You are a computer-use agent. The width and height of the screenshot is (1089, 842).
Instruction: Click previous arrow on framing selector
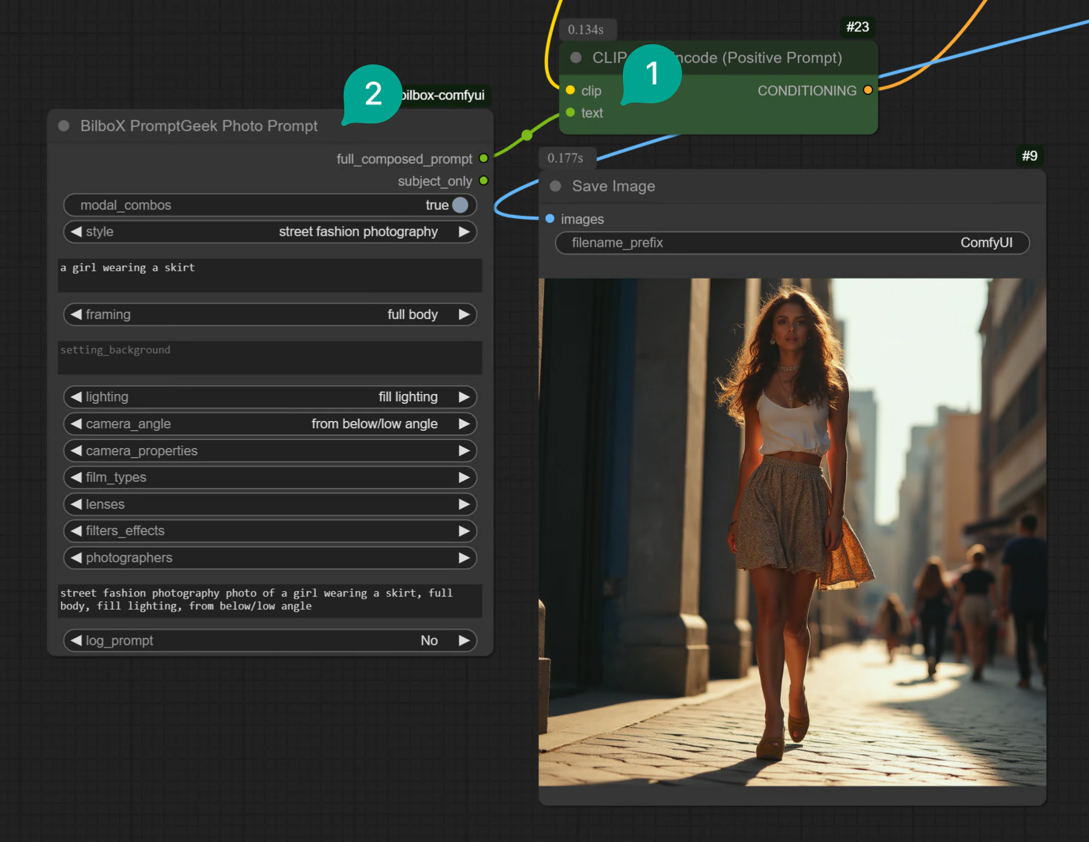click(76, 314)
